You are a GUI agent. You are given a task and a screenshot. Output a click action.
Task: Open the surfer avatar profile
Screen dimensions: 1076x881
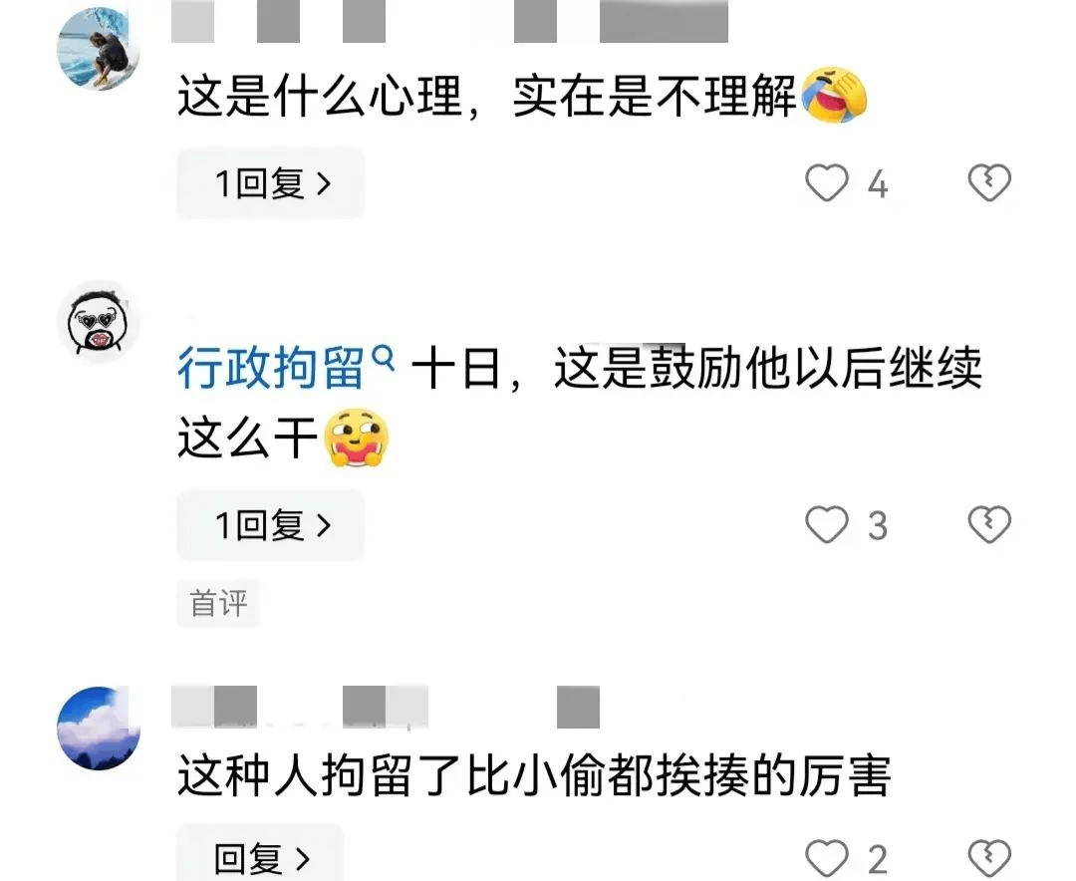click(x=99, y=48)
